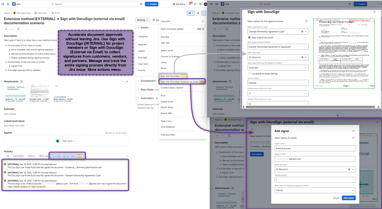This screenshot has height=209, width=382.
Task: Click the Signer name field with Aneta Bukowska
Action: (315, 148)
